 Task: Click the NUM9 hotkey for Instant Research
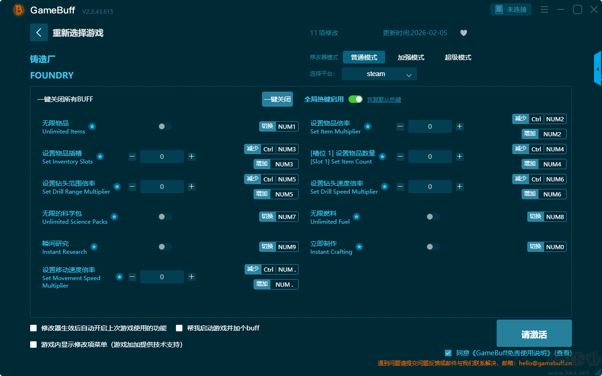[x=279, y=247]
